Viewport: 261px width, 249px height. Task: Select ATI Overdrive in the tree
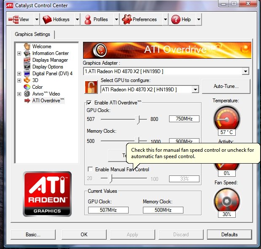click(x=48, y=101)
